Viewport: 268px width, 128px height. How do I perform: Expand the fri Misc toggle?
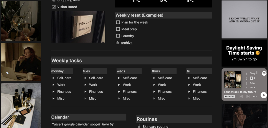coord(189,99)
